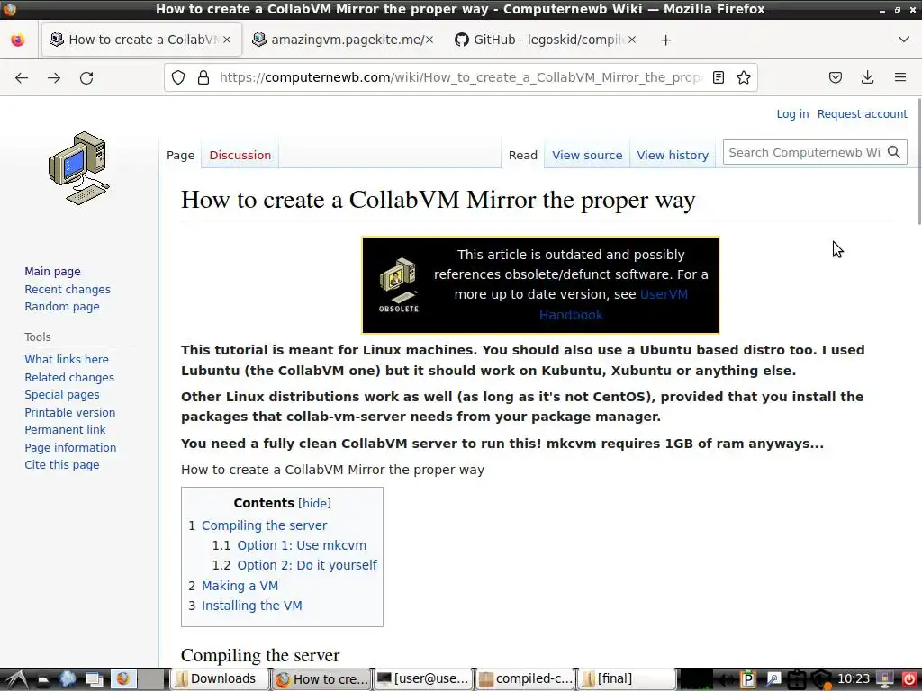Open tracking protection shield info
The width and height of the screenshot is (922, 691).
[x=178, y=77]
